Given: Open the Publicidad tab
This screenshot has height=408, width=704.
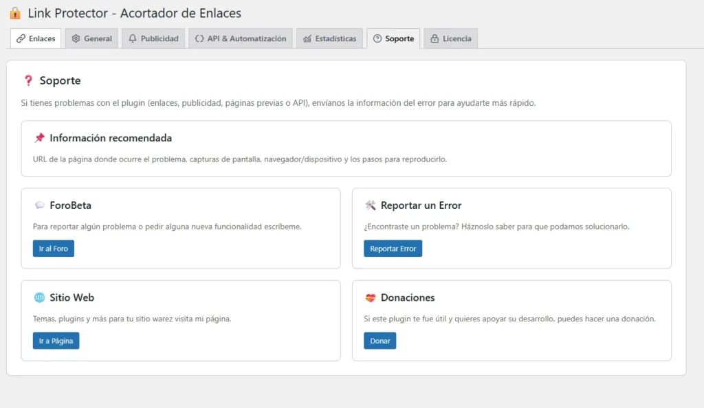Looking at the screenshot, I should (x=153, y=38).
